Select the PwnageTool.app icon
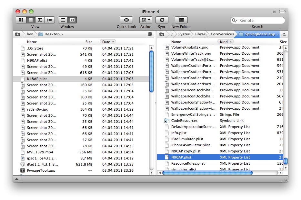The image size is (301, 200). tap(23, 170)
